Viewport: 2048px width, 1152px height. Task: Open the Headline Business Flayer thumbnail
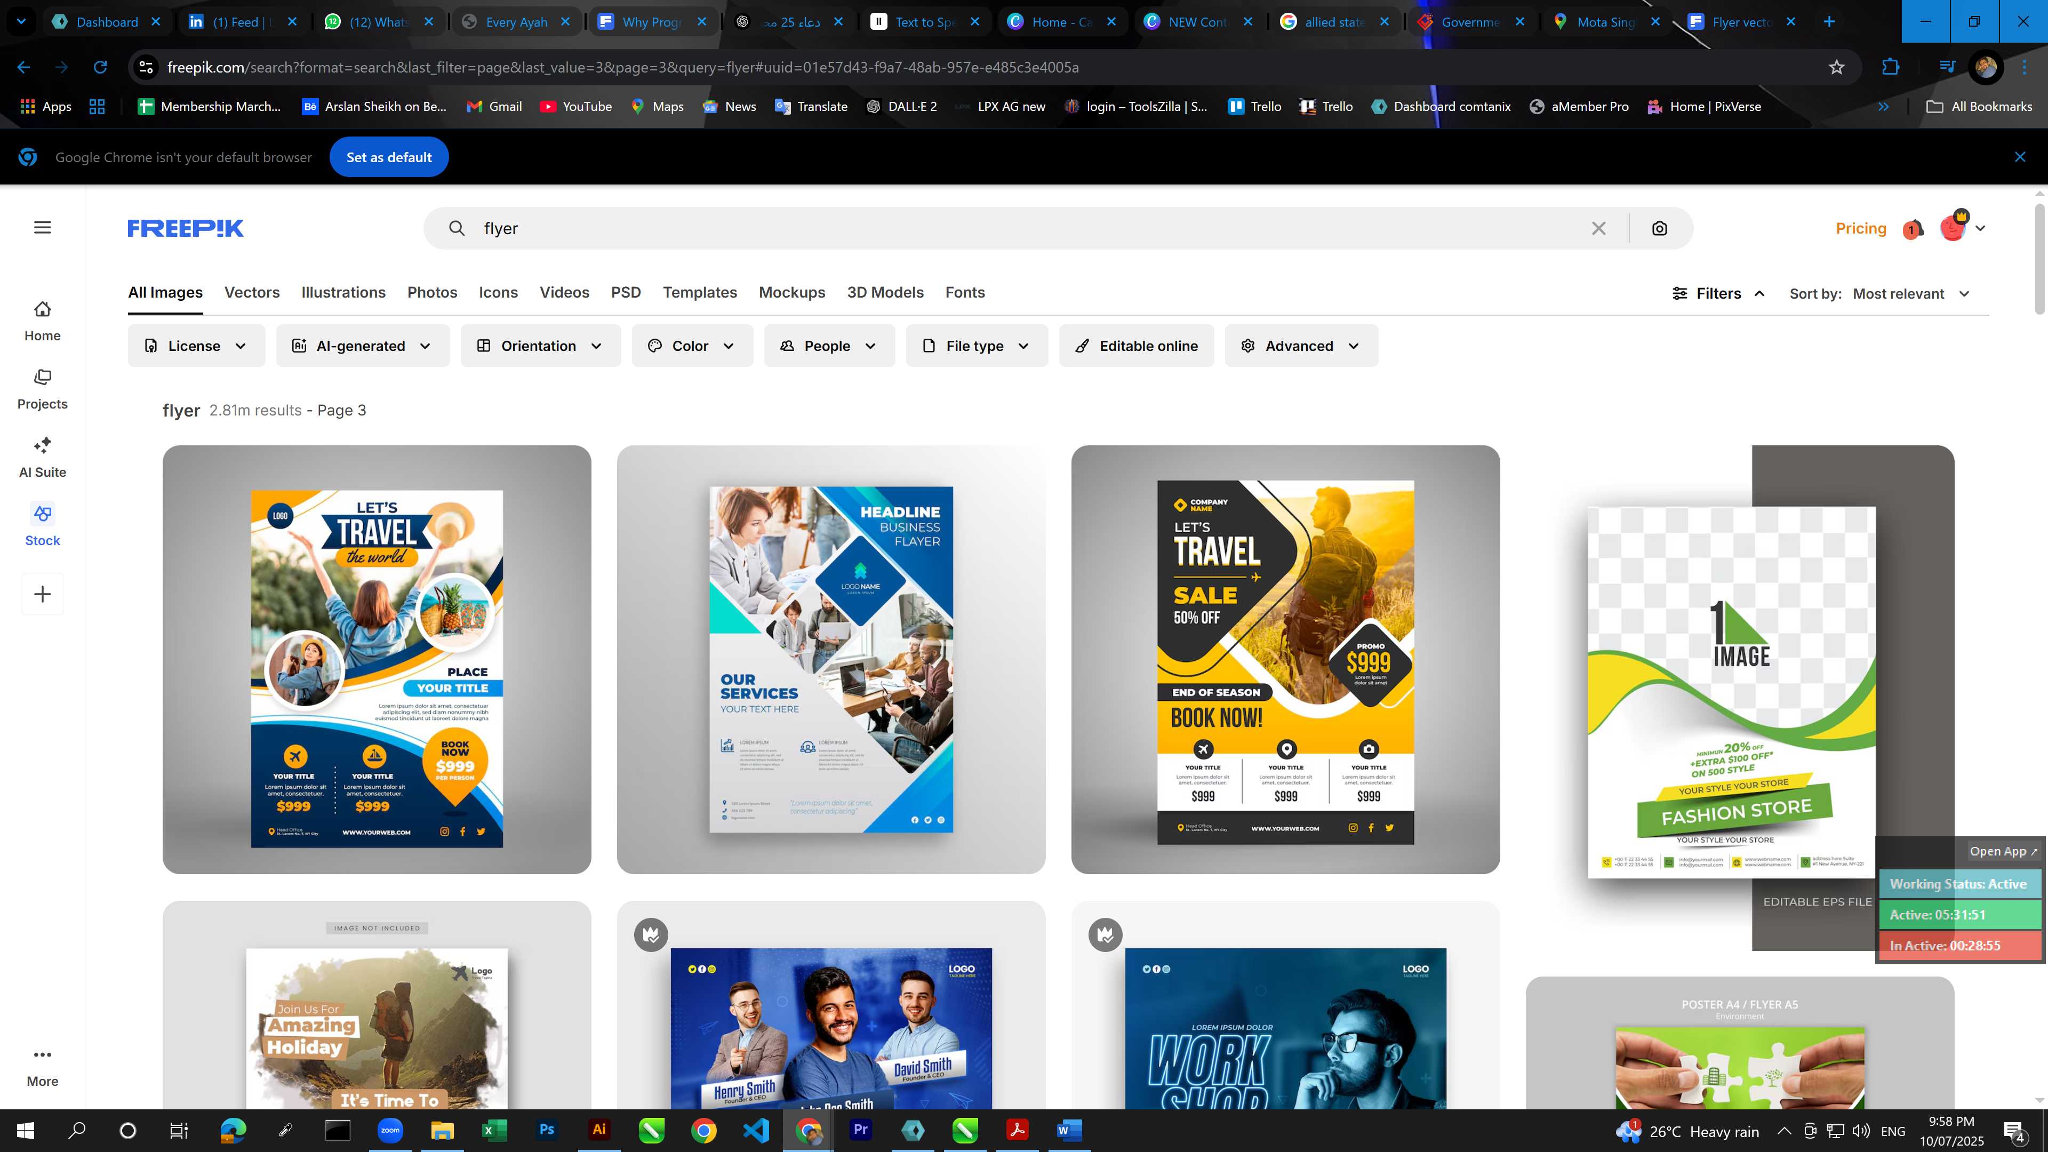(x=831, y=660)
